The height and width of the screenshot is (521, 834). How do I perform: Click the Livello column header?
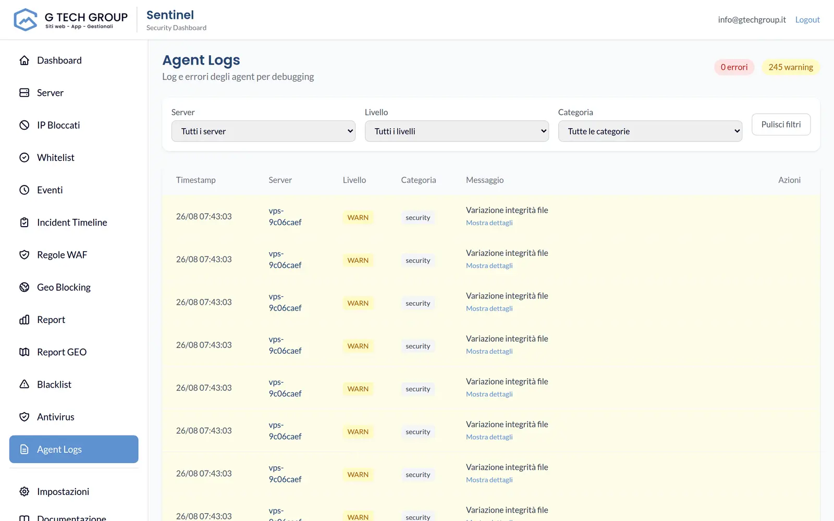(354, 180)
